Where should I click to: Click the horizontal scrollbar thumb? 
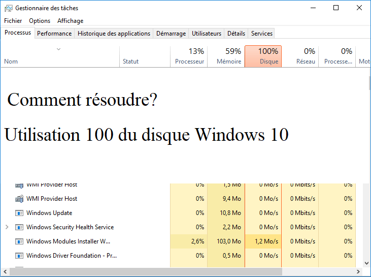(146, 271)
